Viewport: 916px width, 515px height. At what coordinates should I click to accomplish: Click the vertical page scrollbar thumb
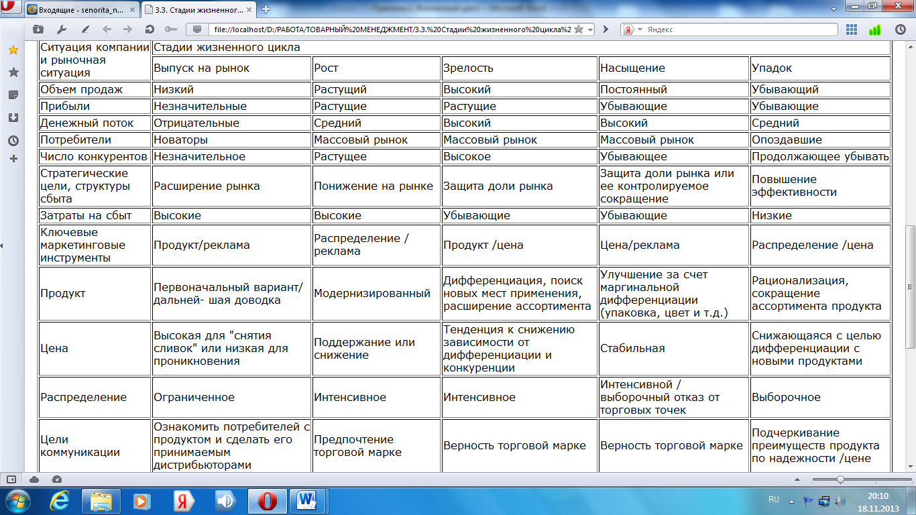(910, 286)
